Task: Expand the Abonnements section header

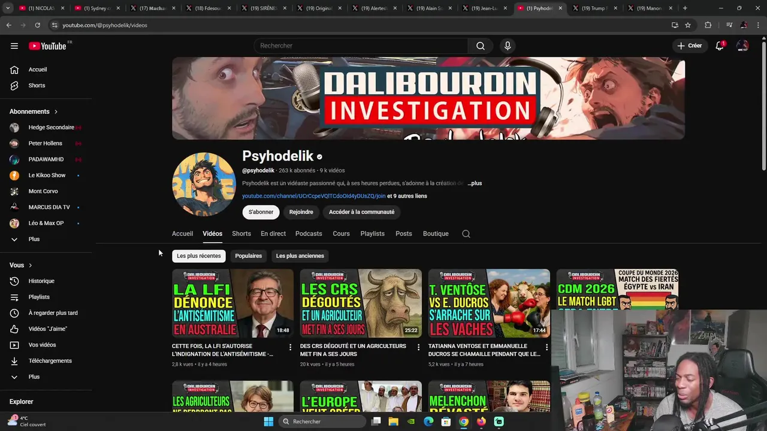Action: (x=34, y=112)
